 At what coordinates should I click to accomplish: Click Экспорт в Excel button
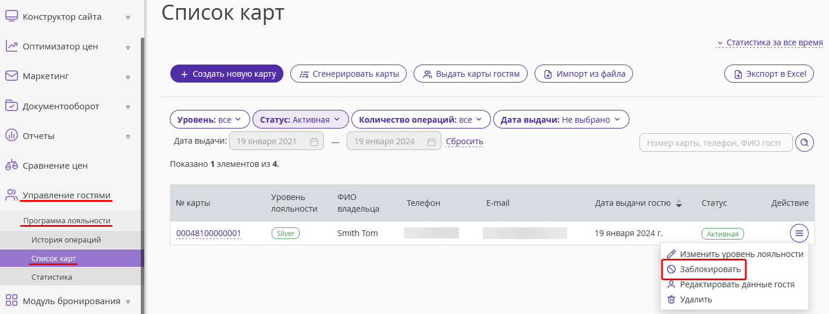point(769,74)
